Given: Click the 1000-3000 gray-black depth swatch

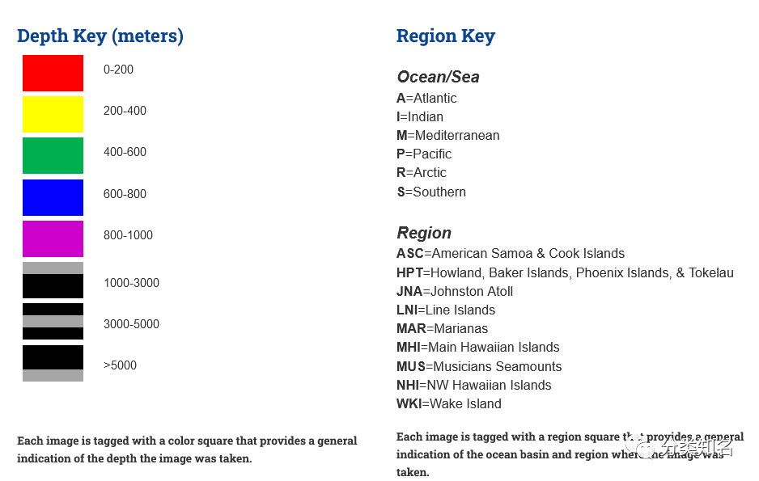Looking at the screenshot, I should [x=53, y=280].
